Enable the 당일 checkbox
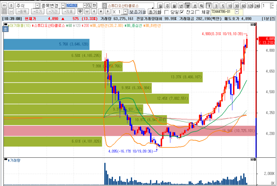 pos(167,12)
